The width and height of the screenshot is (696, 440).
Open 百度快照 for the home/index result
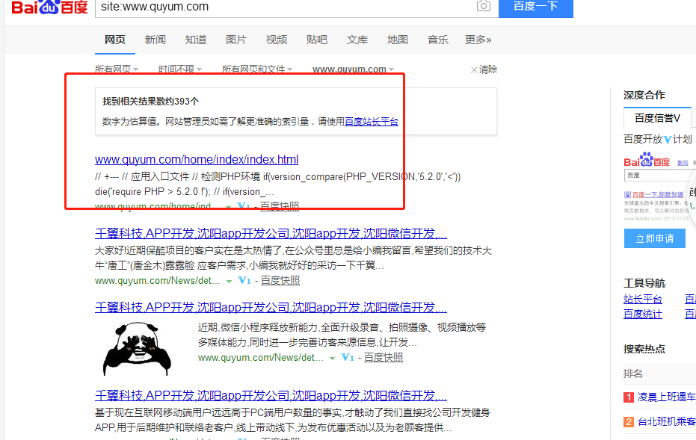click(279, 206)
